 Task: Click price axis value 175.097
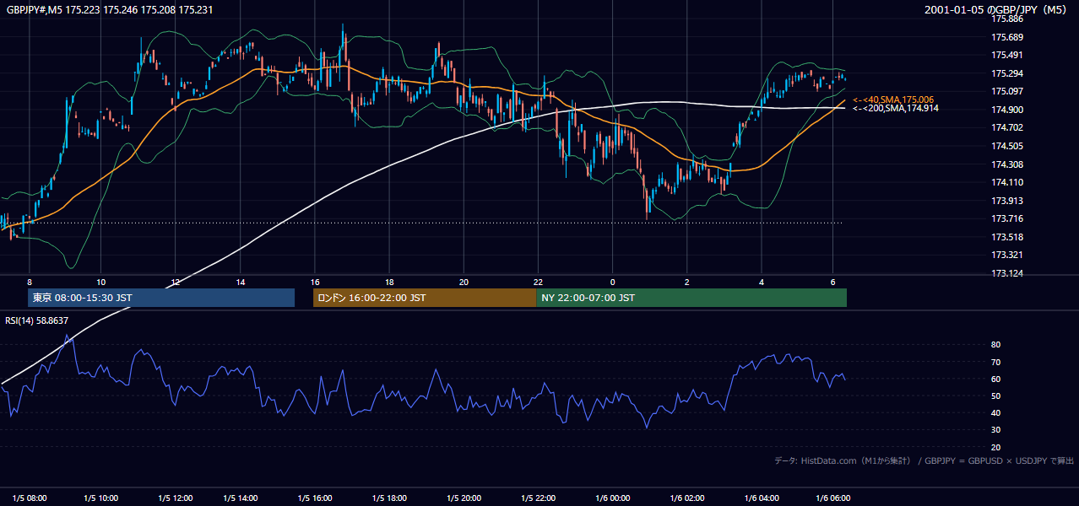coord(1007,92)
